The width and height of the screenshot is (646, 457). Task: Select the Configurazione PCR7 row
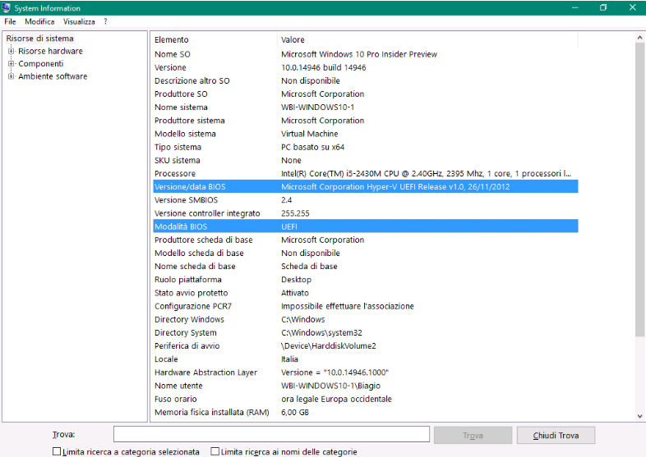pos(366,306)
